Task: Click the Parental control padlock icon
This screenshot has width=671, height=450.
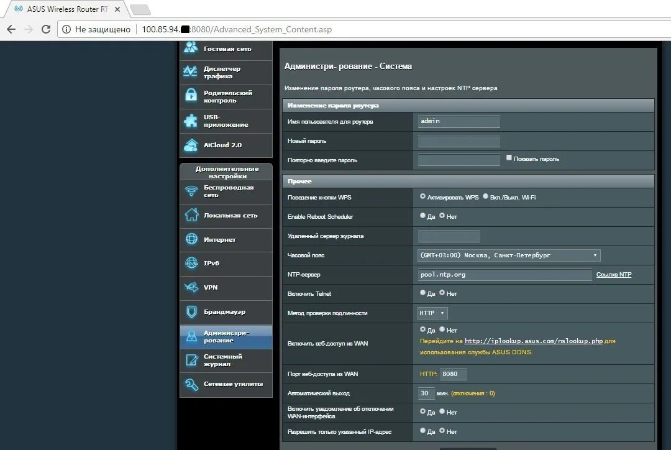Action: [191, 95]
